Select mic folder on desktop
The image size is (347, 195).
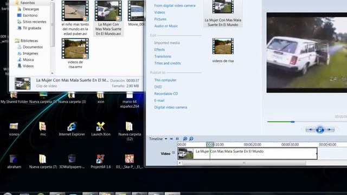43,129
